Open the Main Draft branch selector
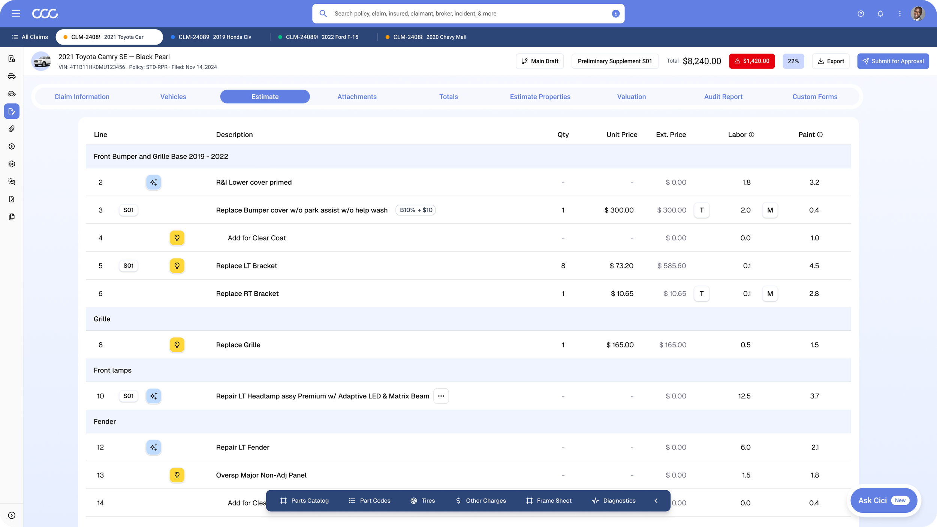This screenshot has width=937, height=527. (x=540, y=61)
